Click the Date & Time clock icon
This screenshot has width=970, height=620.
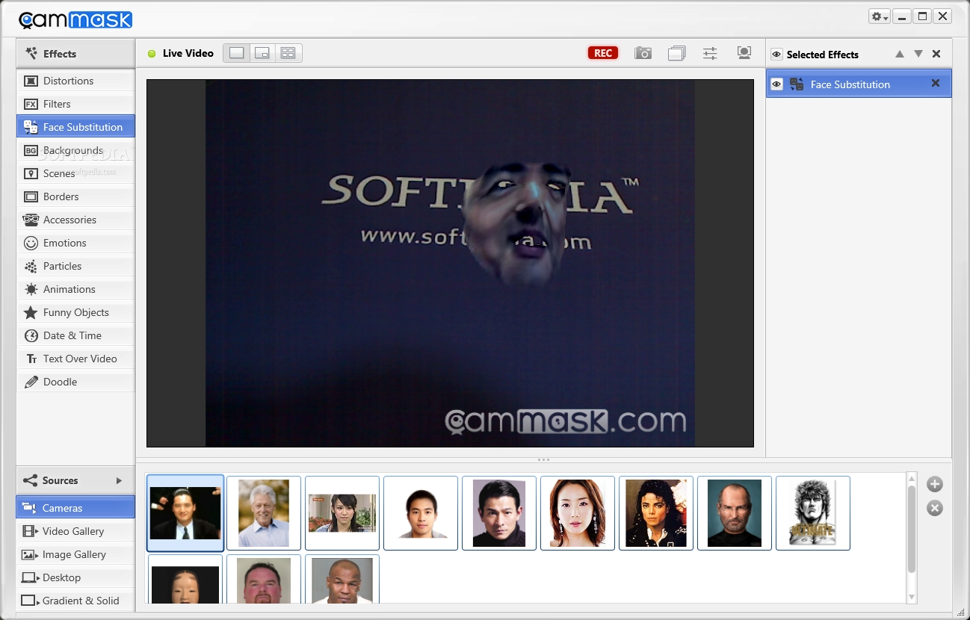point(31,335)
